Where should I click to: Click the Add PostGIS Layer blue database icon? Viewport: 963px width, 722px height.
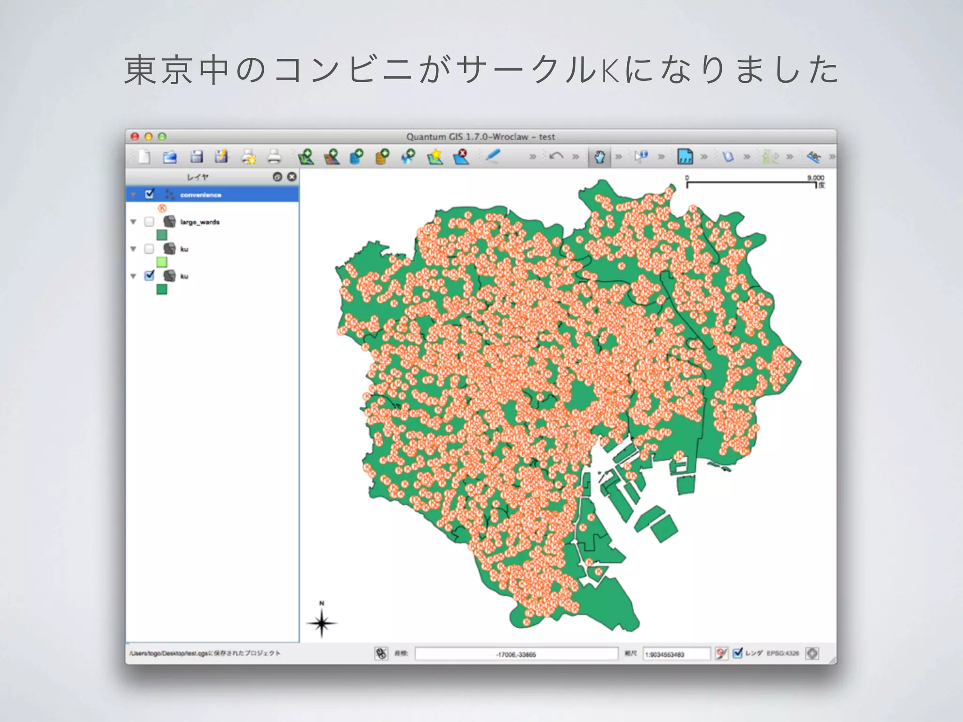pos(357,157)
